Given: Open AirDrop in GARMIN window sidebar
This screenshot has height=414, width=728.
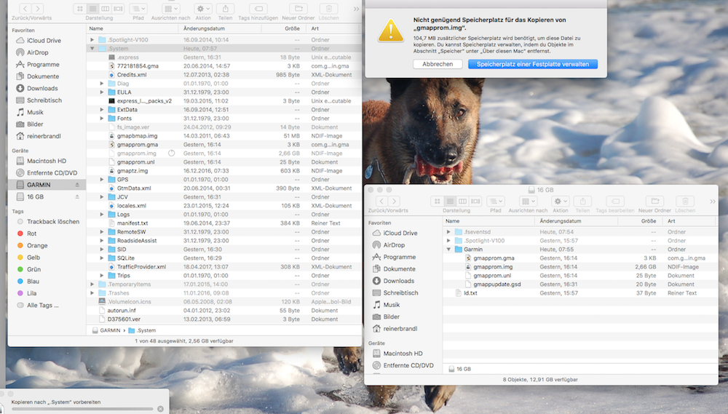Looking at the screenshot, I should point(37,52).
